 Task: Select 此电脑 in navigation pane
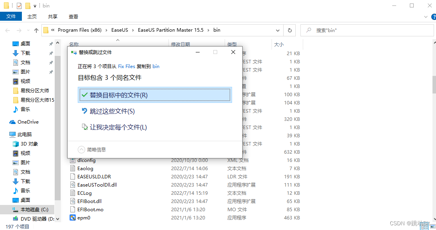(25, 135)
